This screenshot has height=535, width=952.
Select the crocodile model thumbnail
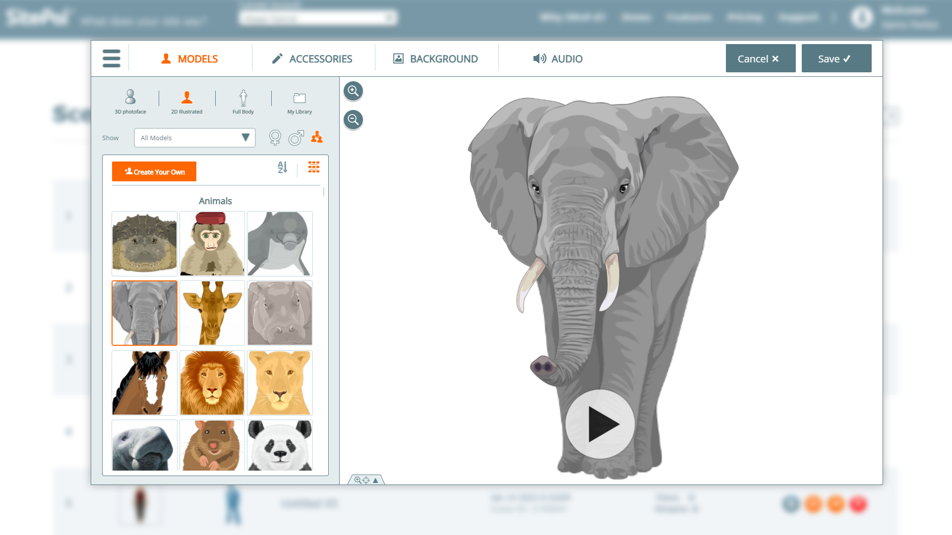[x=144, y=244]
